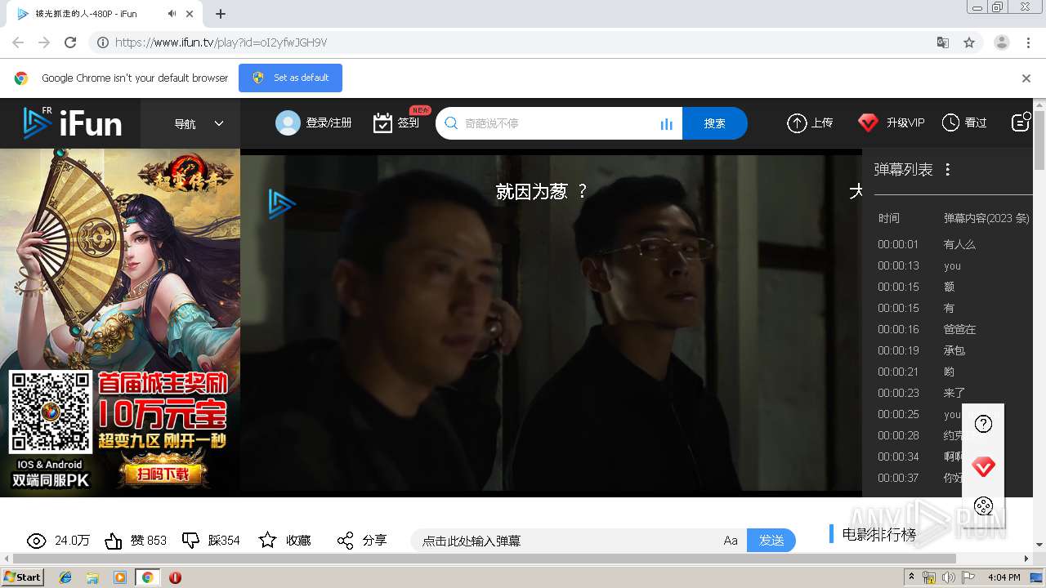The width and height of the screenshot is (1046, 588).
Task: Click the 升级VIP diamond icon
Action: click(868, 122)
